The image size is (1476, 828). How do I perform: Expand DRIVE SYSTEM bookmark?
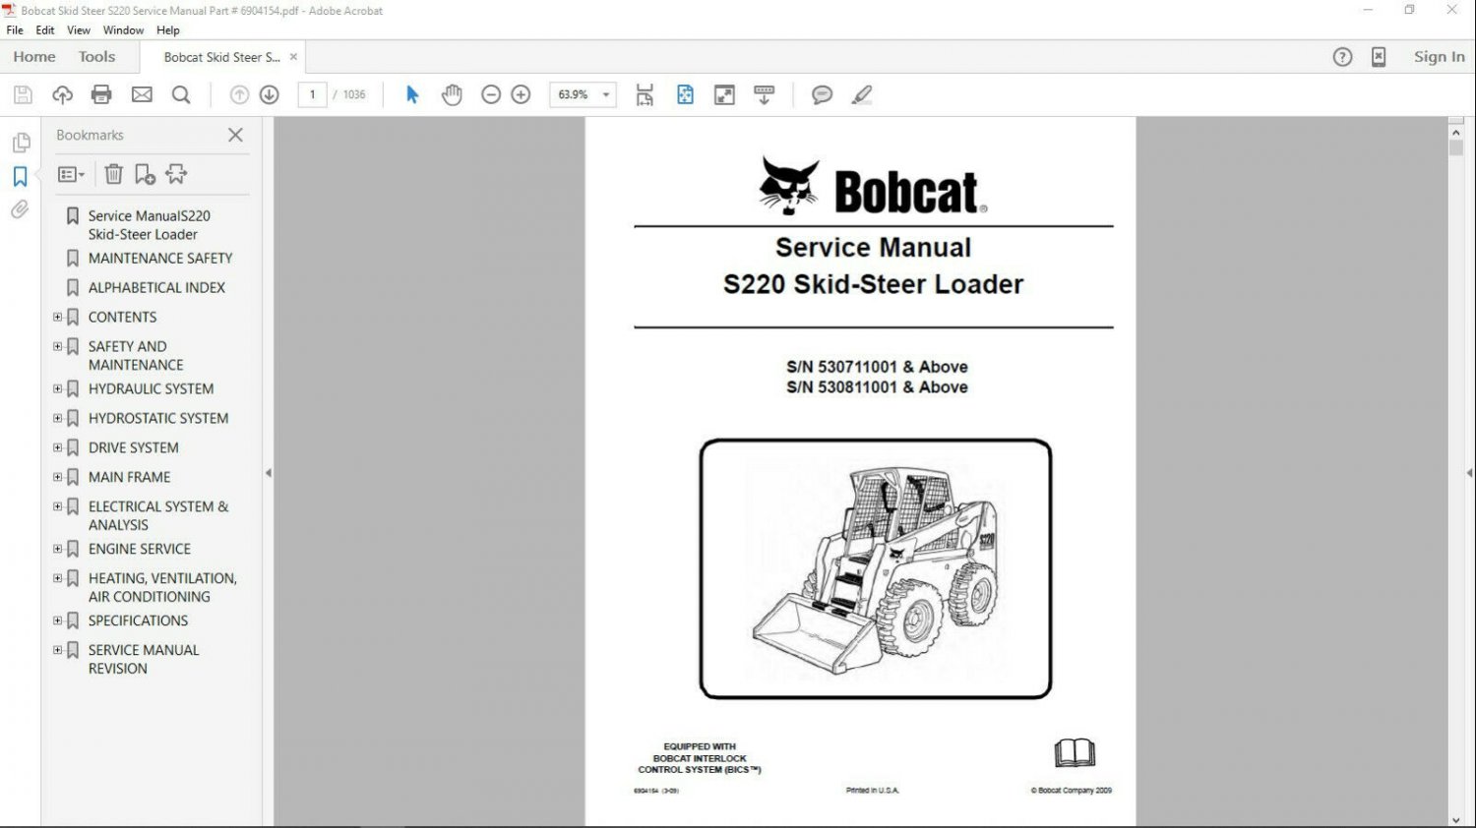(57, 447)
